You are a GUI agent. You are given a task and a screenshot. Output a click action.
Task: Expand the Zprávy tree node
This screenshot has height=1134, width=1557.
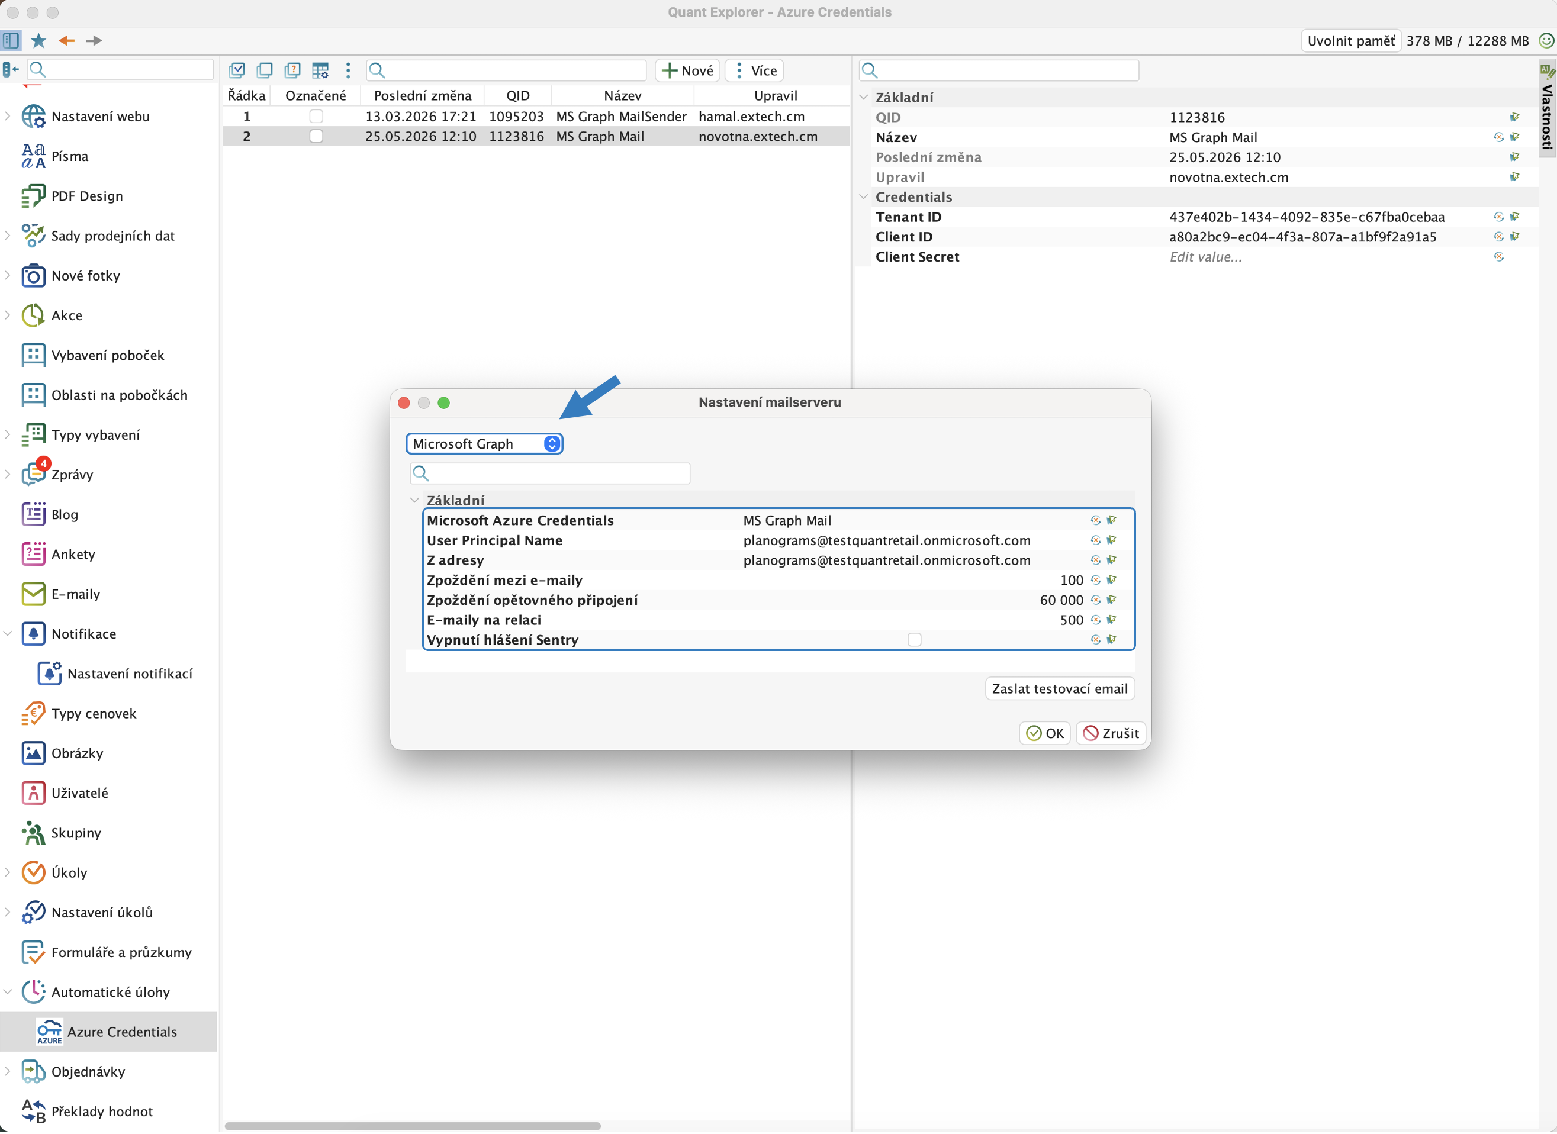(8, 475)
